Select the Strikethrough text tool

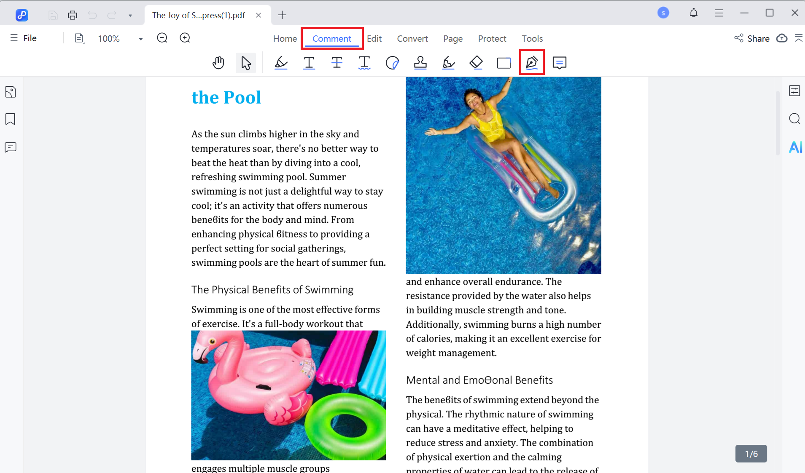337,63
